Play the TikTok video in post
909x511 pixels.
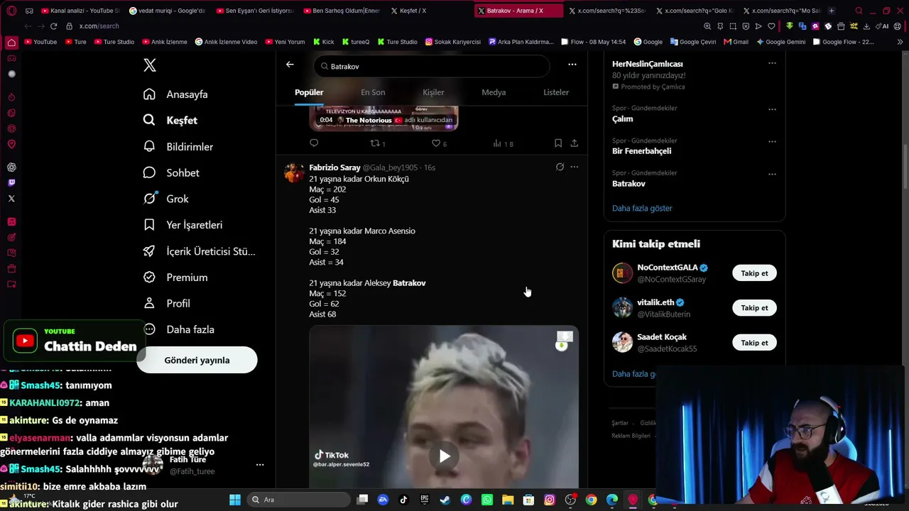[444, 456]
